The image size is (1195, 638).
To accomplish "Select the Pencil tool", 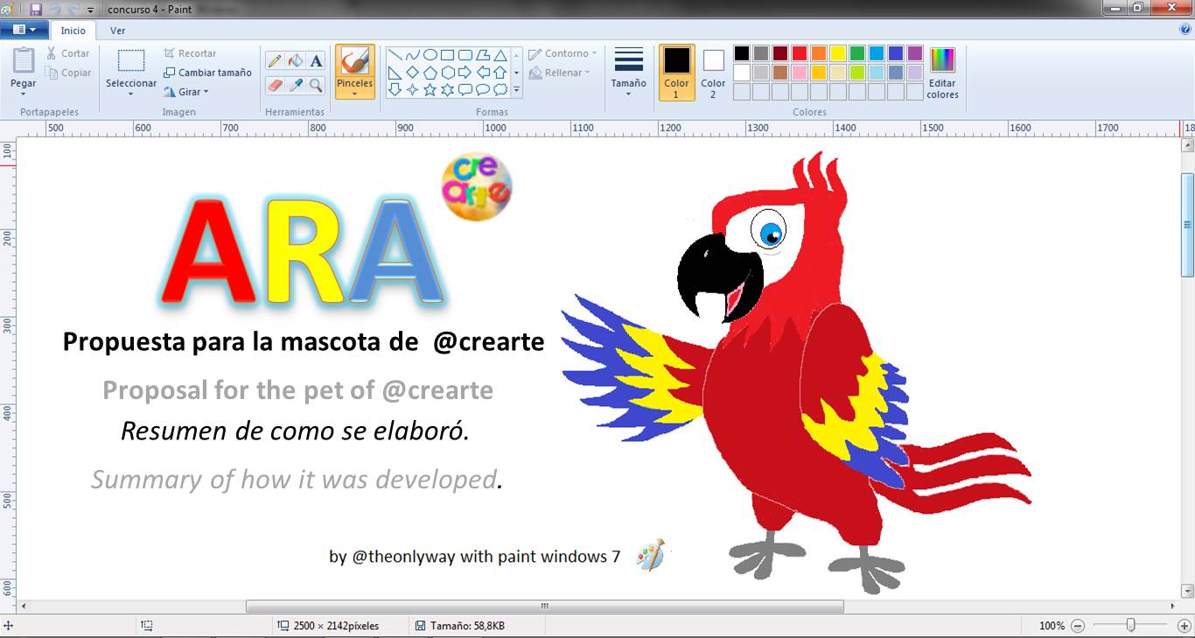I will (275, 61).
